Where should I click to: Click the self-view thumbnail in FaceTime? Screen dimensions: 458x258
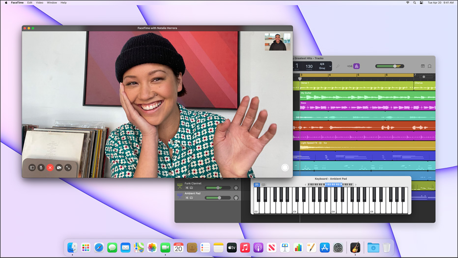tap(277, 42)
